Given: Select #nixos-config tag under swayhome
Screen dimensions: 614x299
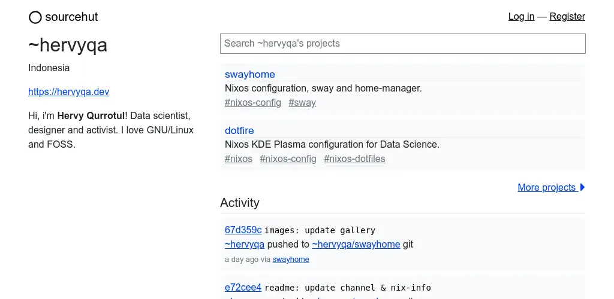Looking at the screenshot, I should [253, 103].
